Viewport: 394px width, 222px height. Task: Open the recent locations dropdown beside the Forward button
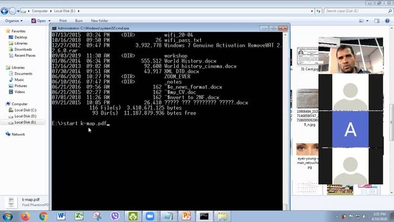pos(18,11)
